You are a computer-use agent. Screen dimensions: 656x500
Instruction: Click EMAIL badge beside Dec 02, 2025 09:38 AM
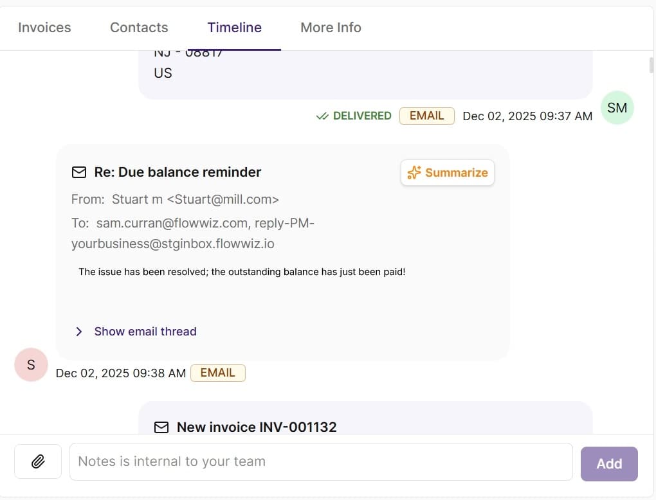[x=218, y=373]
